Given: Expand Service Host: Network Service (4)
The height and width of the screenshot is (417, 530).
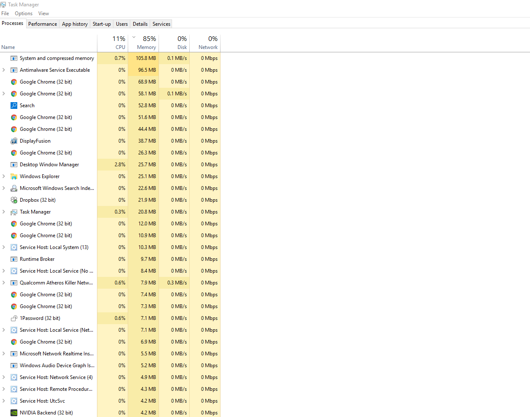Looking at the screenshot, I should (x=4, y=377).
